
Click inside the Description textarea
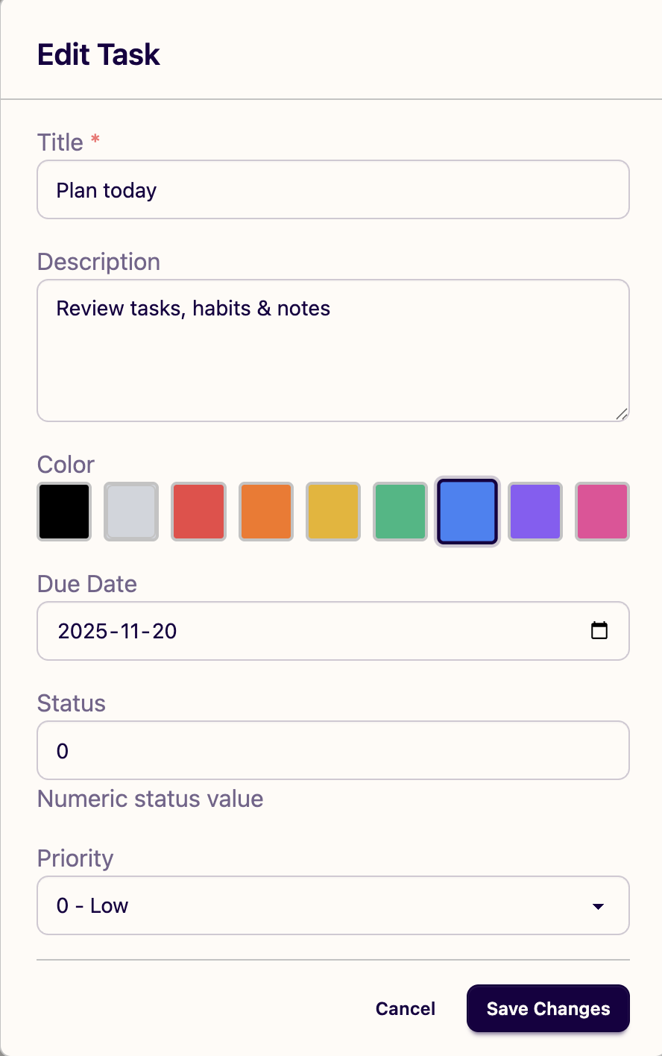pos(332,351)
